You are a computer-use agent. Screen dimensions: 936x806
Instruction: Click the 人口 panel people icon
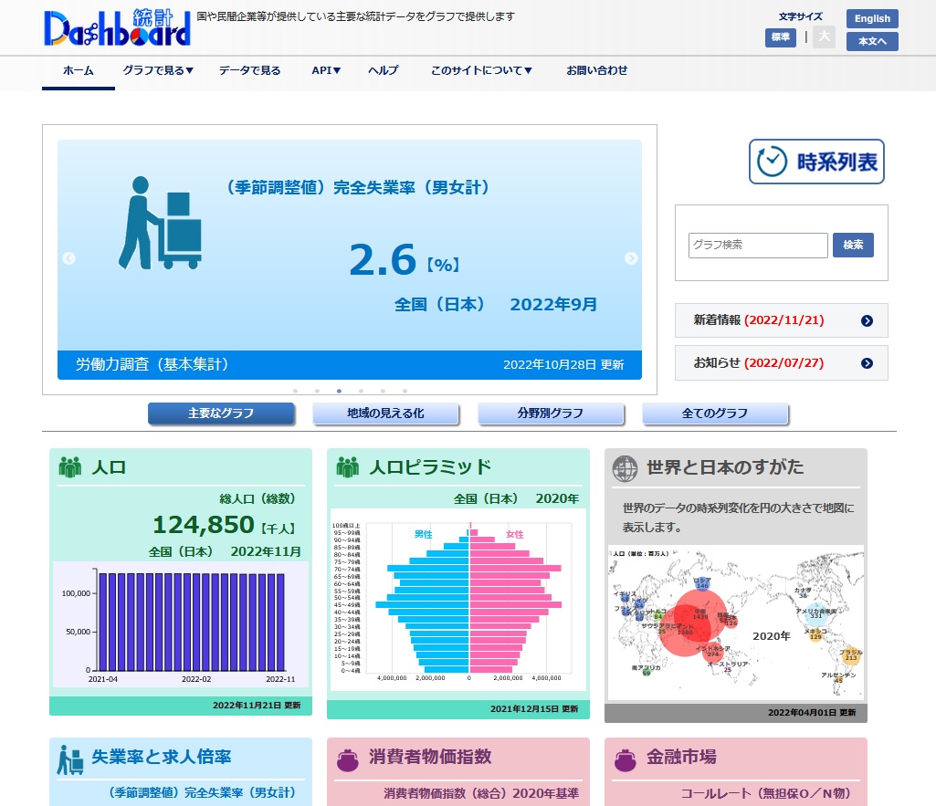69,466
